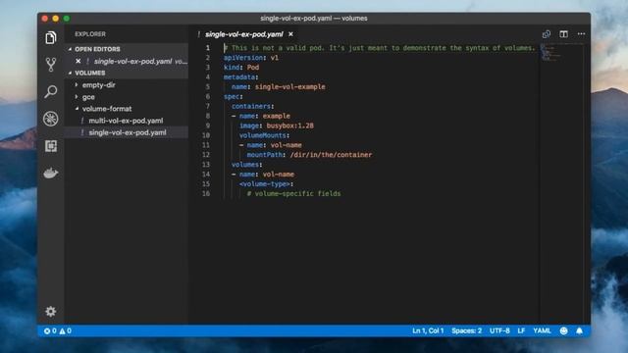Image resolution: width=628 pixels, height=353 pixels.
Task: Click the errors and warnings status indicator
Action: (58, 331)
